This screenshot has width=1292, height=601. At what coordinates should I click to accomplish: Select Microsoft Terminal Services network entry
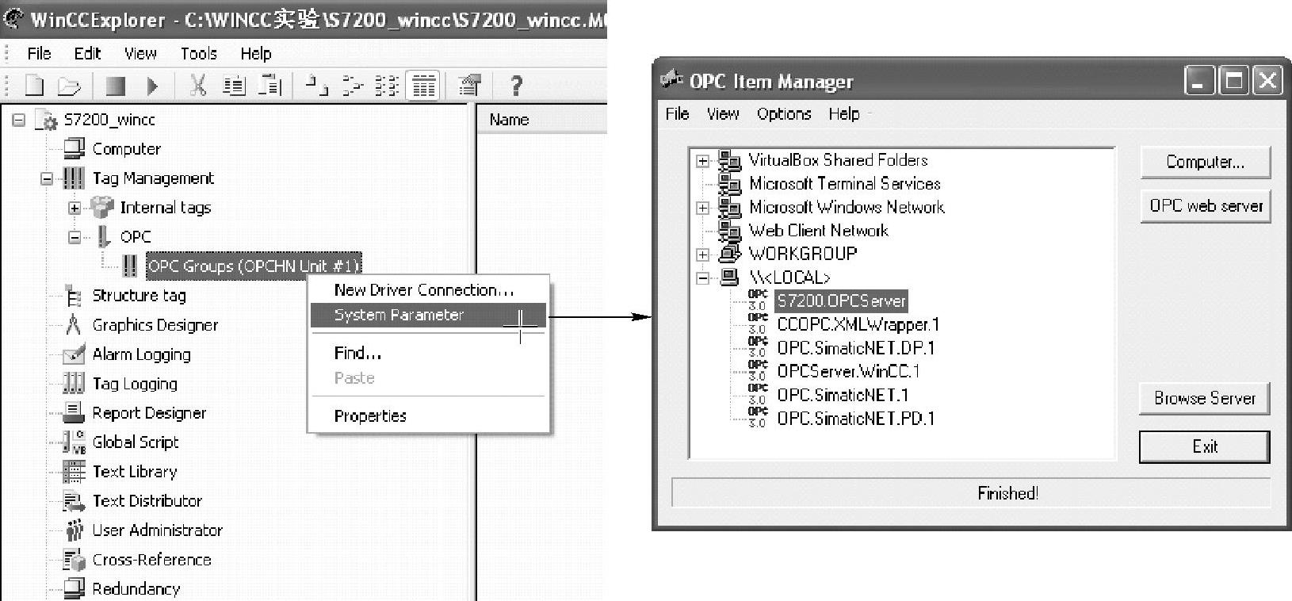(845, 184)
